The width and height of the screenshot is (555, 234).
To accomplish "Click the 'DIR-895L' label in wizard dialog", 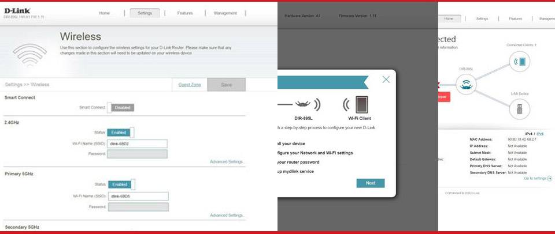I will pyautogui.click(x=304, y=119).
